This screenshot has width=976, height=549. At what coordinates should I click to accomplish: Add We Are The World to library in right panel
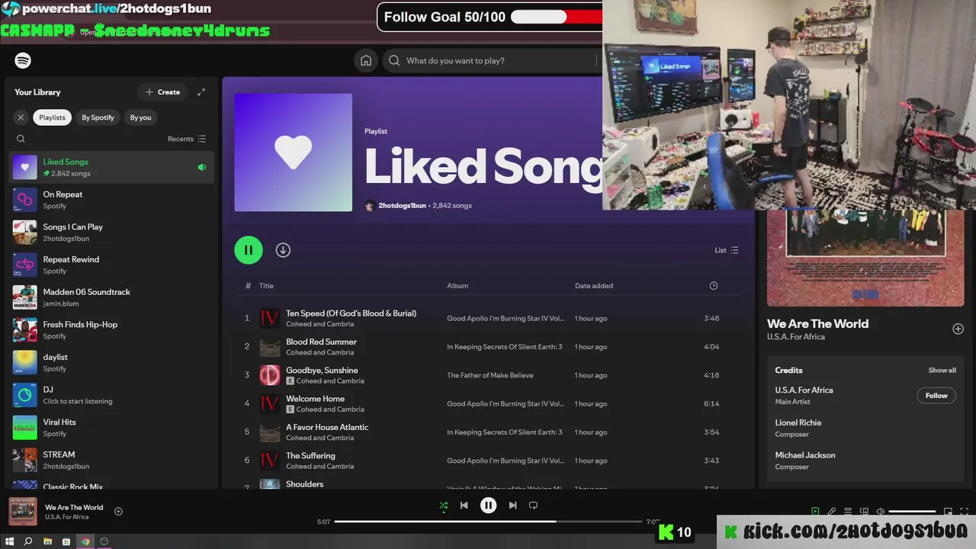pyautogui.click(x=958, y=329)
